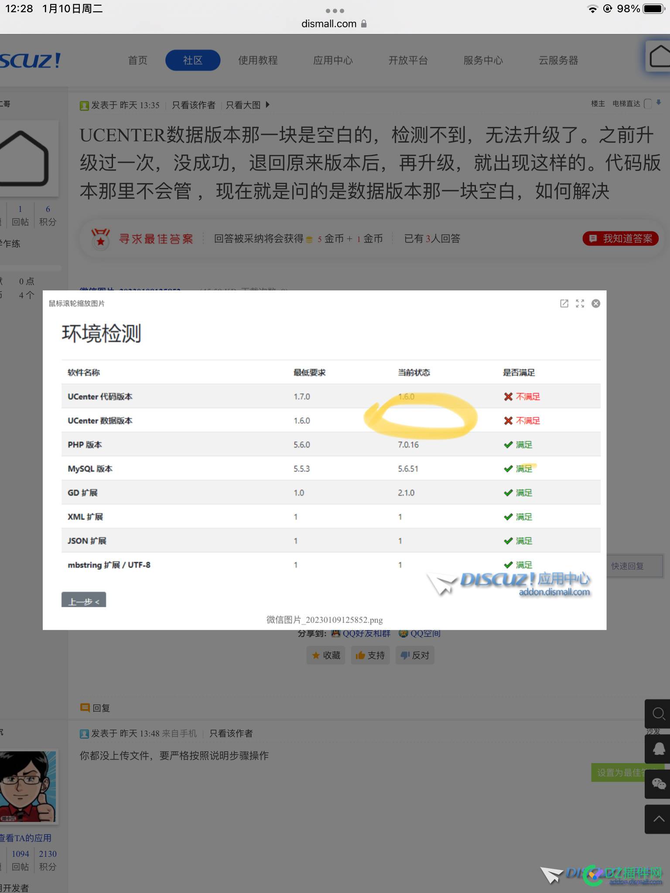Go to 应用中心 nav item
The image size is (670, 893).
tap(333, 60)
